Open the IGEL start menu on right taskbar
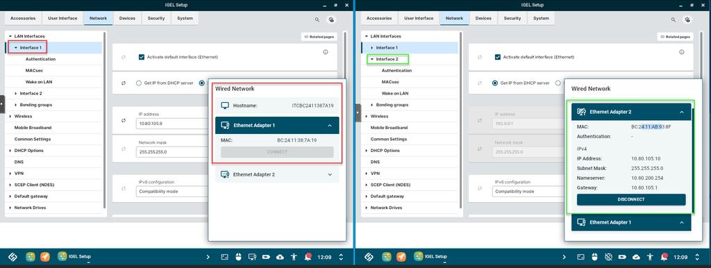This screenshot has height=268, width=711. (369, 257)
